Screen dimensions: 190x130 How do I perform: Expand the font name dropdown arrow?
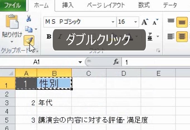[x=113, y=22]
